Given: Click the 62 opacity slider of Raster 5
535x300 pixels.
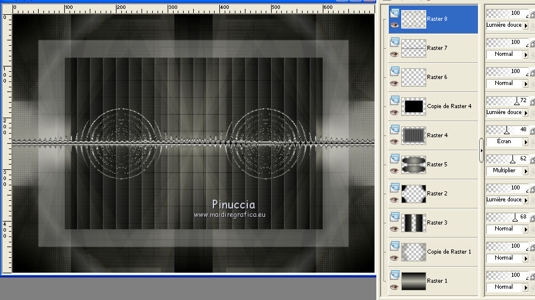Looking at the screenshot, I should (x=508, y=159).
